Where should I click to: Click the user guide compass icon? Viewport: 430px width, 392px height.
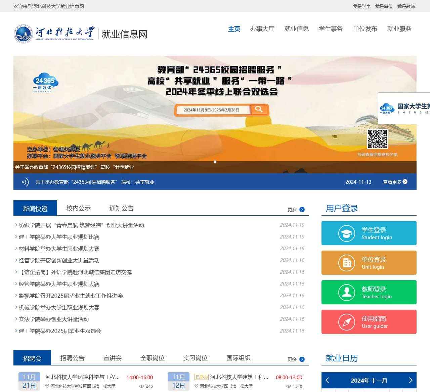tap(347, 322)
